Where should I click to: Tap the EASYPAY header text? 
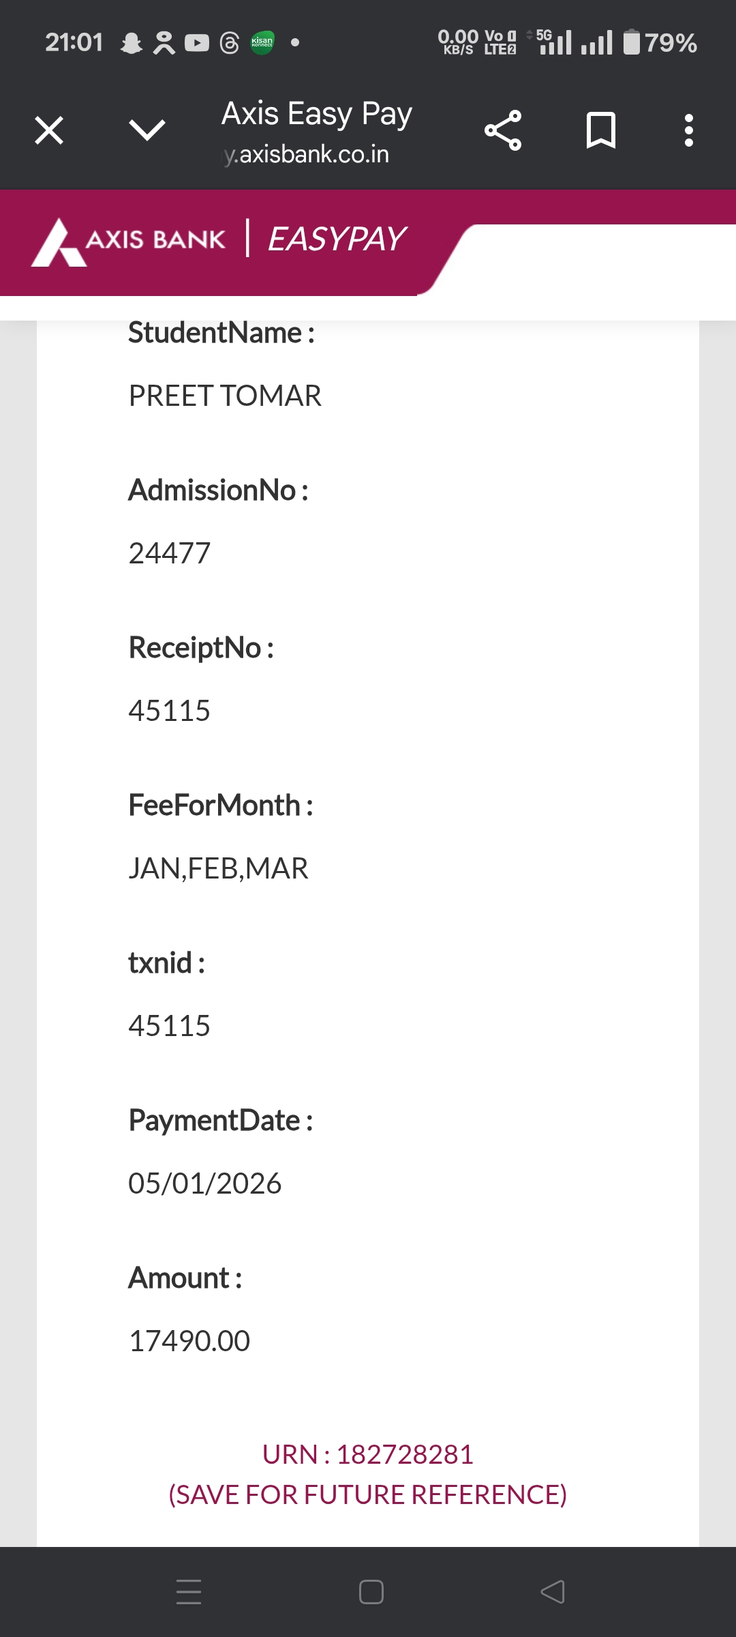point(337,239)
